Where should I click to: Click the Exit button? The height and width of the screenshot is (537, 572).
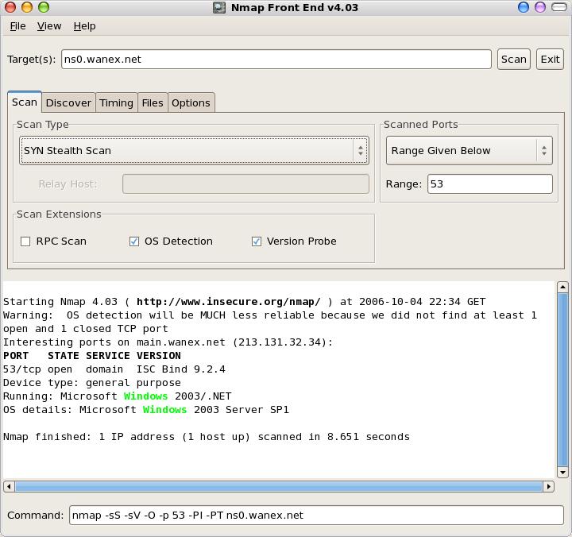click(x=550, y=59)
